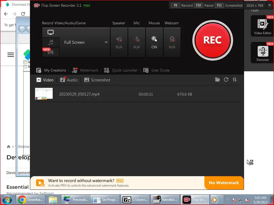Go back in the Chrome browser window
This screenshot has height=205, width=274.
[x=6, y=14]
